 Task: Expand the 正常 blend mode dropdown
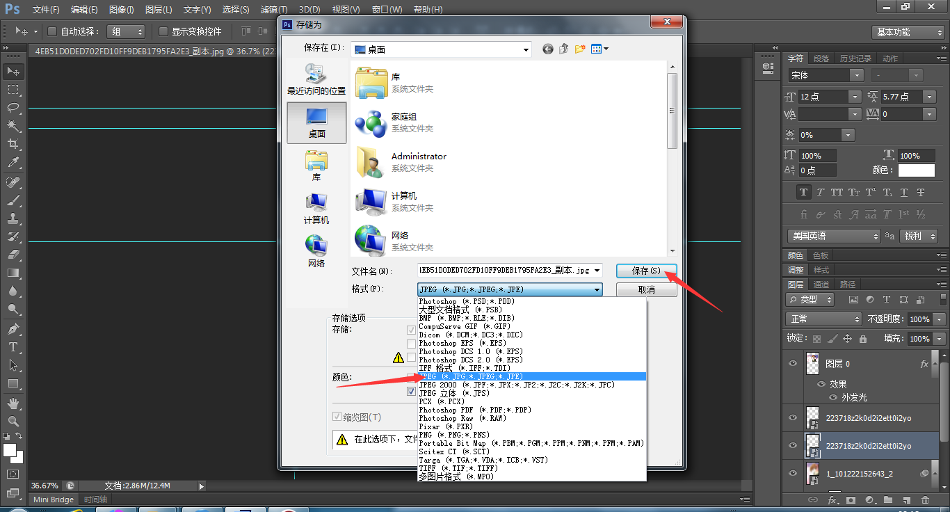point(824,319)
